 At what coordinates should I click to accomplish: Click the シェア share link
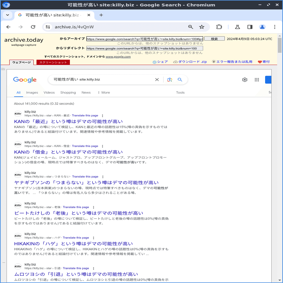click(x=160, y=62)
